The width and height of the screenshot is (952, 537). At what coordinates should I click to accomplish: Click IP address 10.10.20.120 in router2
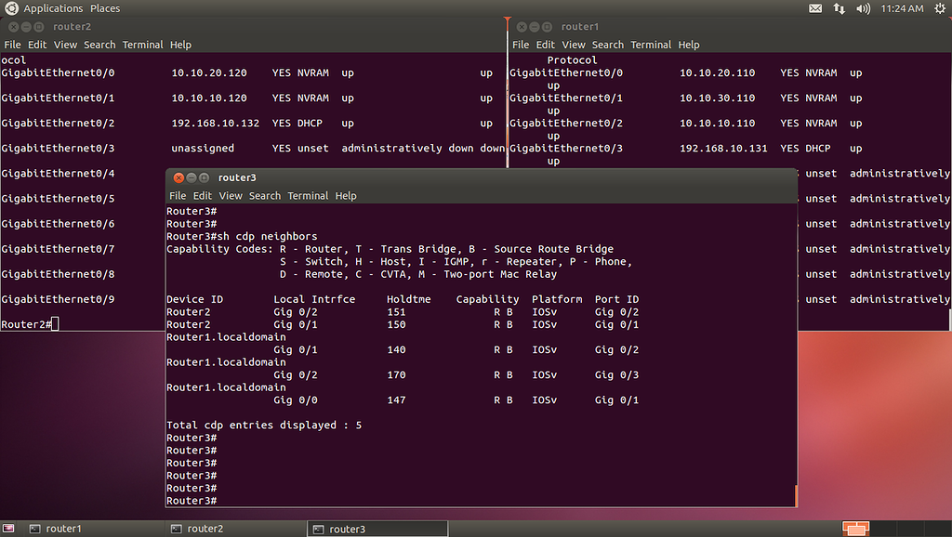(209, 72)
